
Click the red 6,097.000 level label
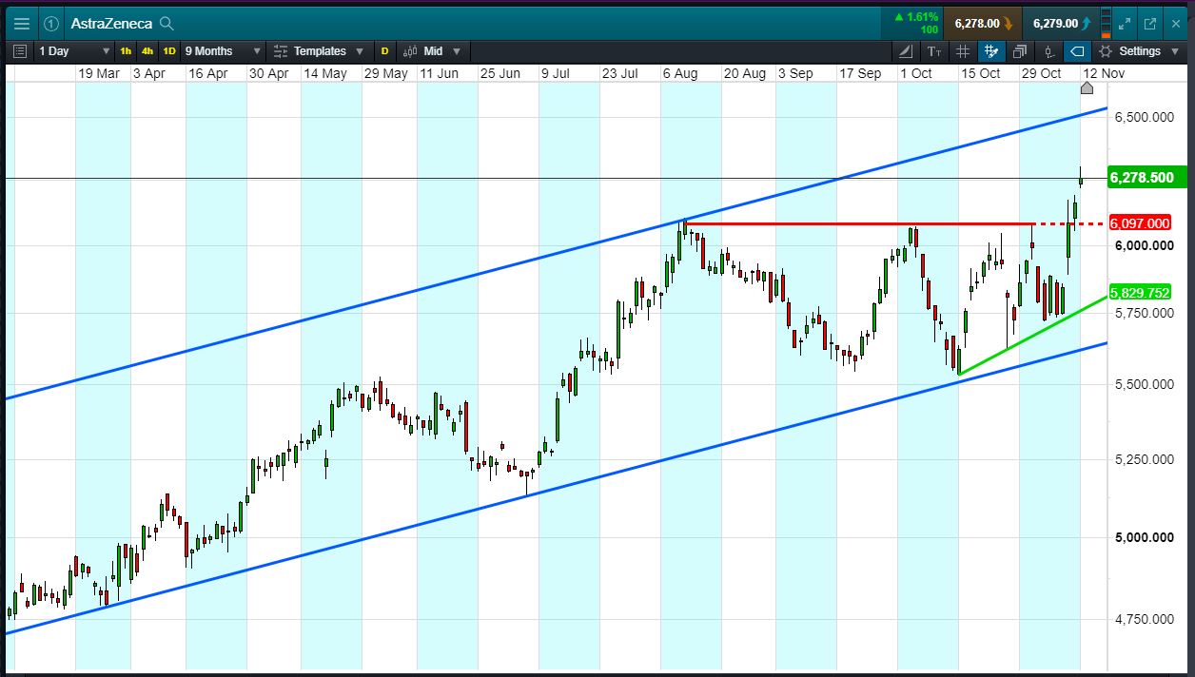point(1140,223)
